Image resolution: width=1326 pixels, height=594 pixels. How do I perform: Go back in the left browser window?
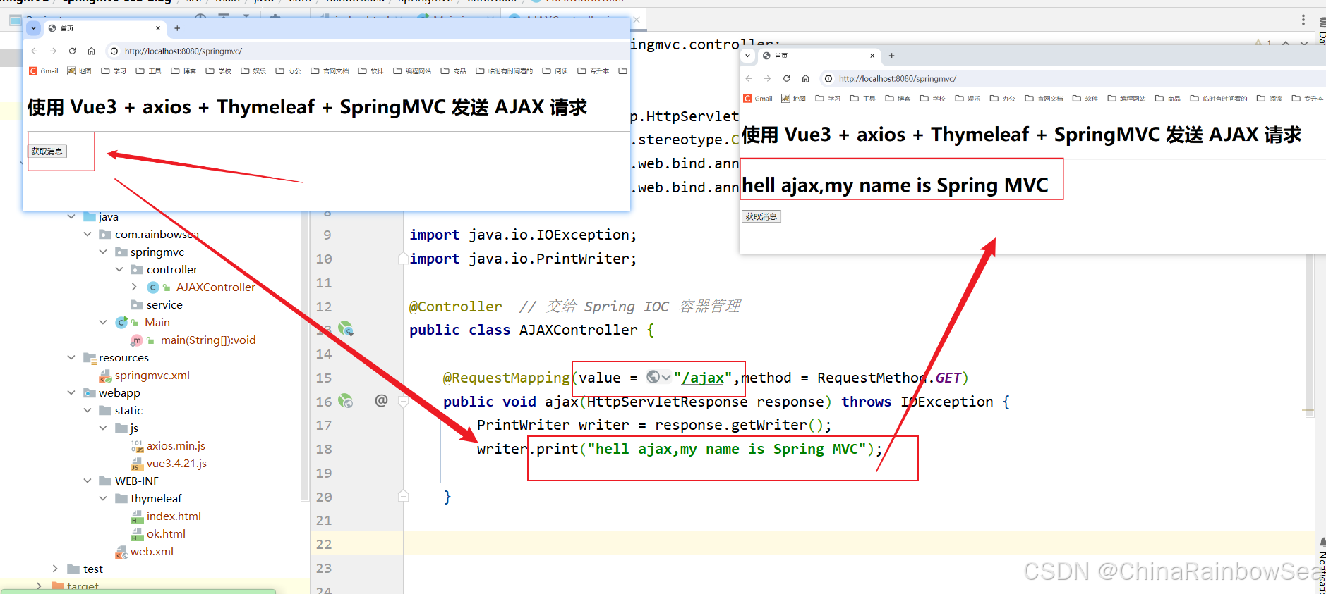tap(34, 51)
